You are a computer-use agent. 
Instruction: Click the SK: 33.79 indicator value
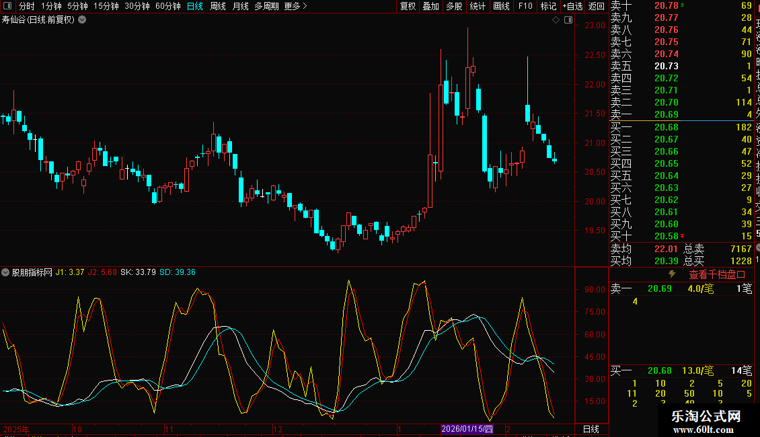[138, 272]
